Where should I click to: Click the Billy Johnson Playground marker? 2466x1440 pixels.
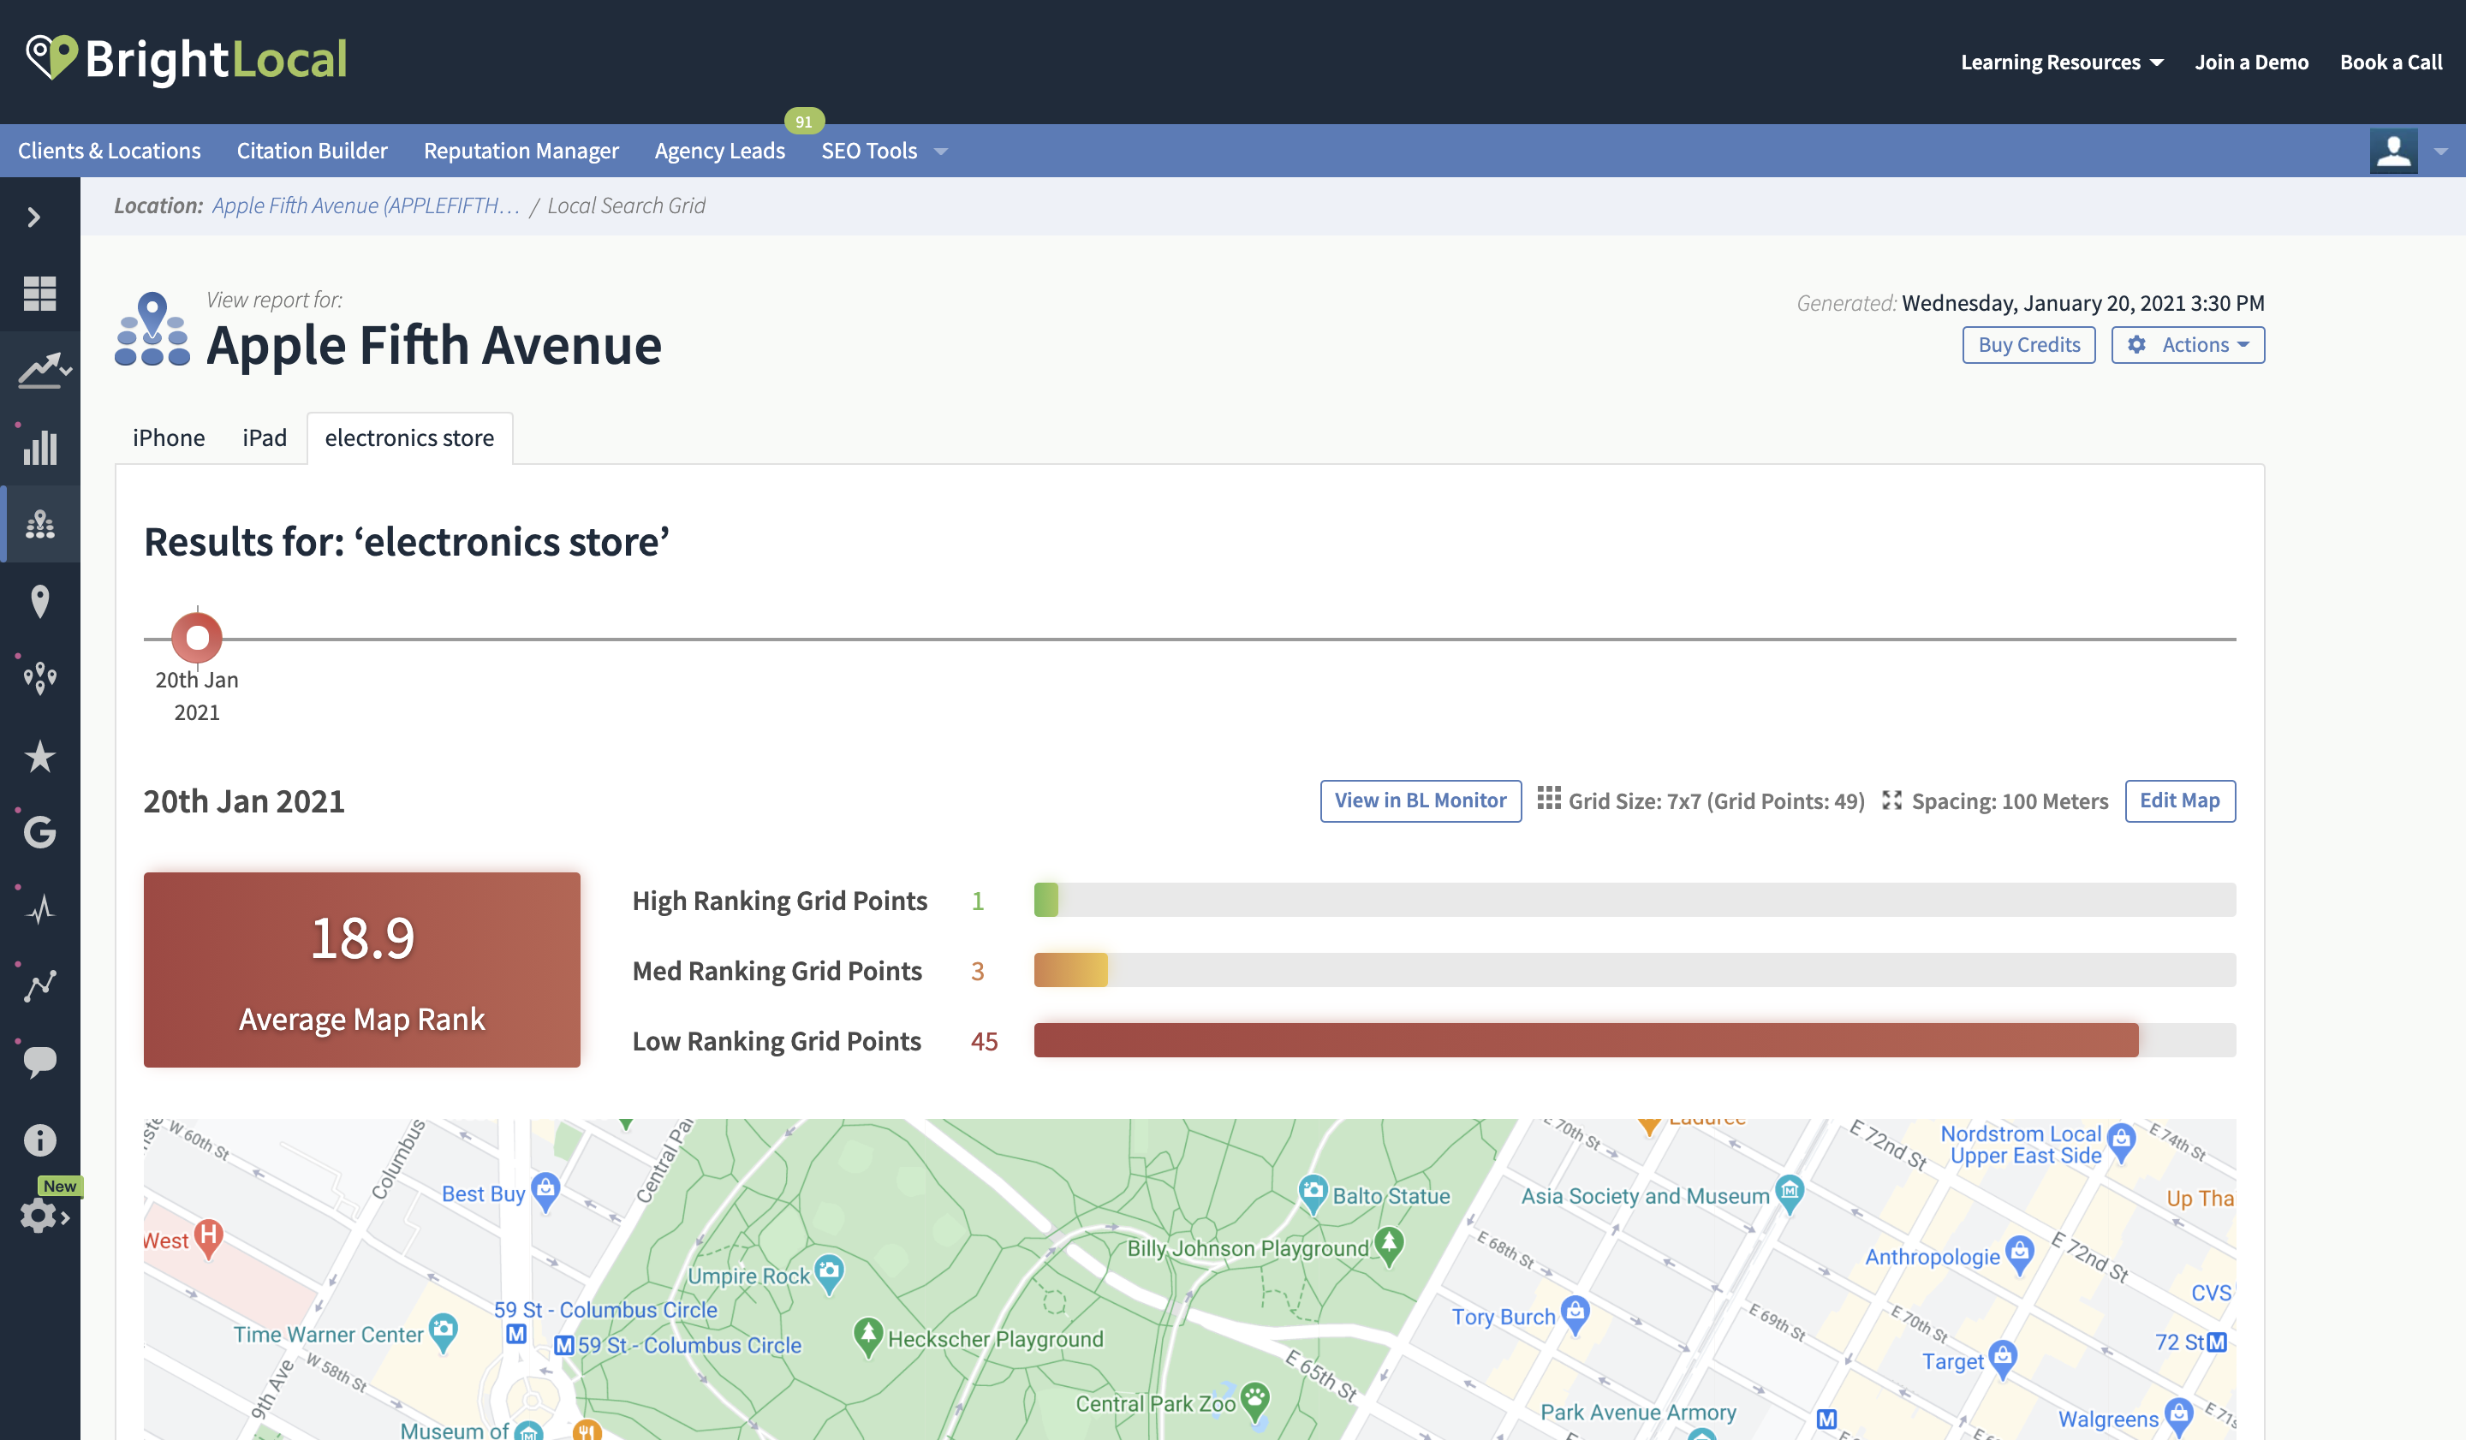pyautogui.click(x=1389, y=1247)
